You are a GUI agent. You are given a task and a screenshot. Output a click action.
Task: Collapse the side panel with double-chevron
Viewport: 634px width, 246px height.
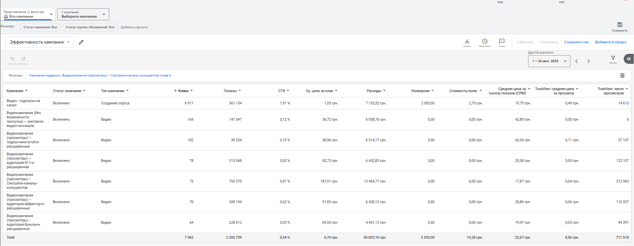pos(629,59)
